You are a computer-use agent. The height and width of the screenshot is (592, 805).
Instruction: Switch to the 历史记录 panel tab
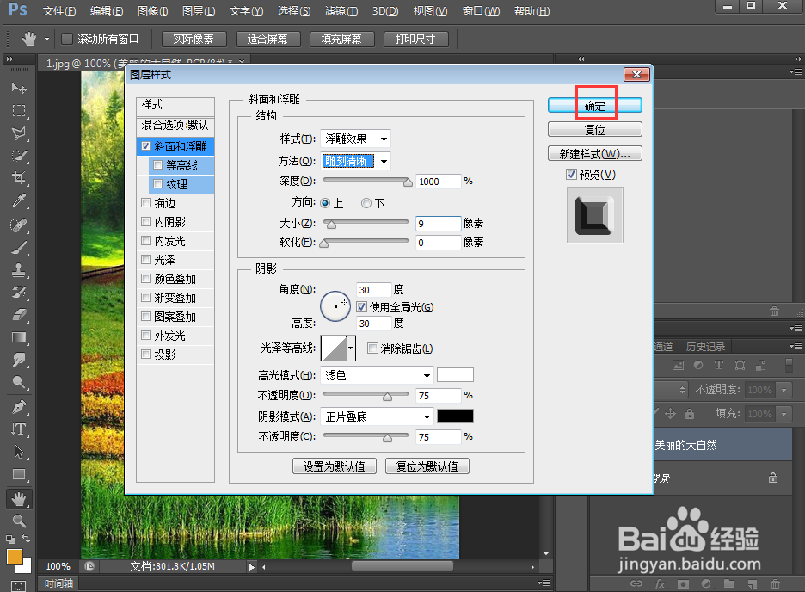[x=706, y=347]
